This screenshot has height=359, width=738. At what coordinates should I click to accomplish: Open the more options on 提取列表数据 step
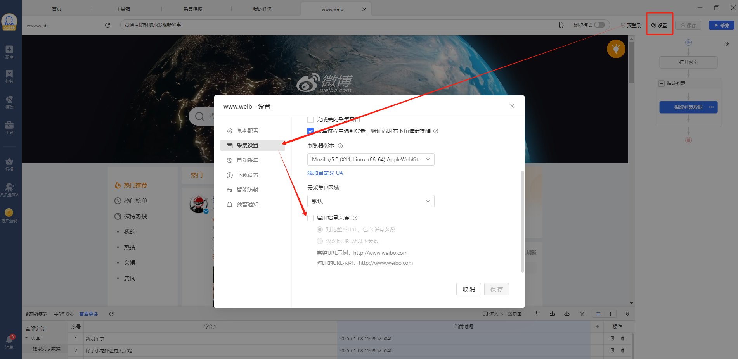tap(711, 107)
